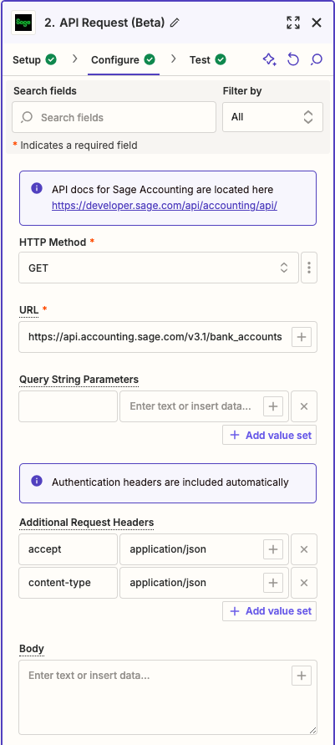Click the Query String Parameters label

click(79, 379)
